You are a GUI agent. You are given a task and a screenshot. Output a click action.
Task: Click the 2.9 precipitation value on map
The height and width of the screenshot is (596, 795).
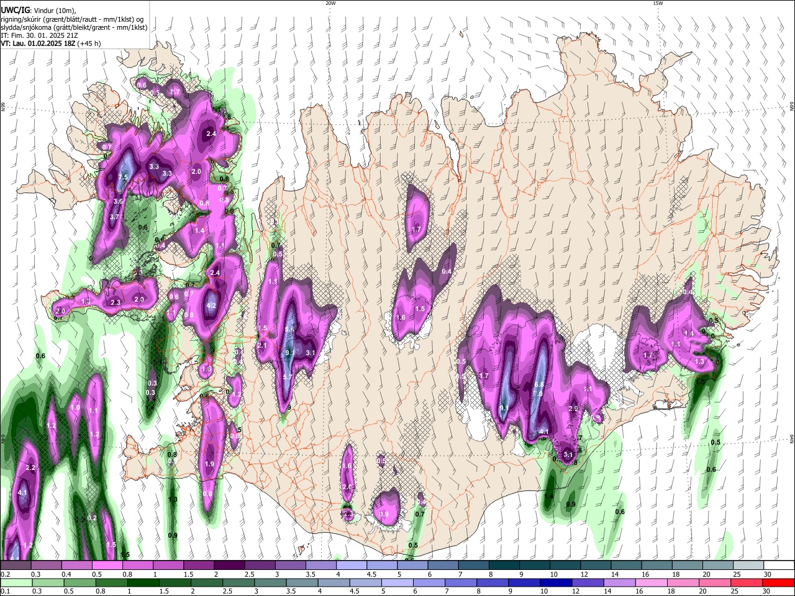pyautogui.click(x=573, y=409)
